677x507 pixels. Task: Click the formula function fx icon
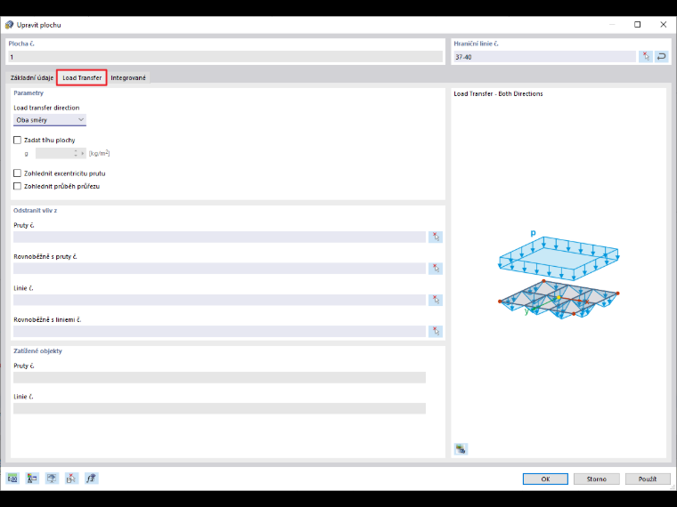pos(91,479)
